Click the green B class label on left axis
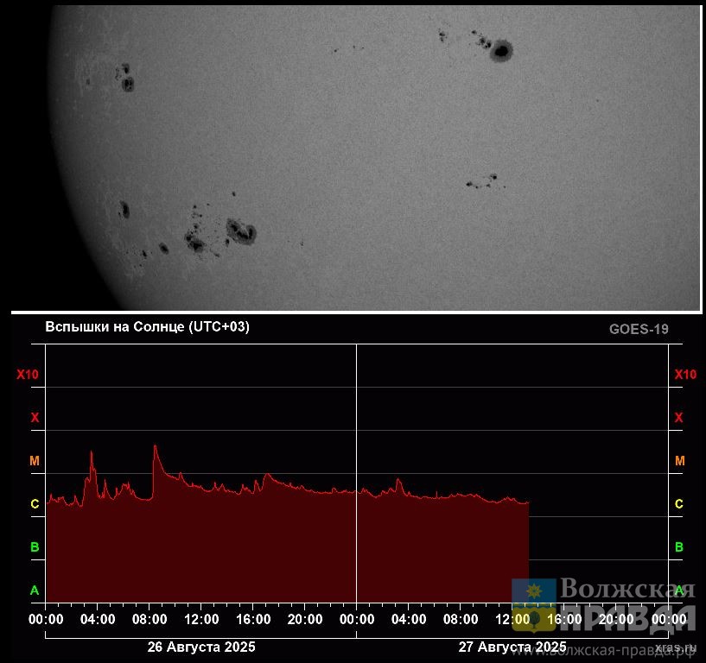Screen dimensions: 706x663 coord(35,547)
